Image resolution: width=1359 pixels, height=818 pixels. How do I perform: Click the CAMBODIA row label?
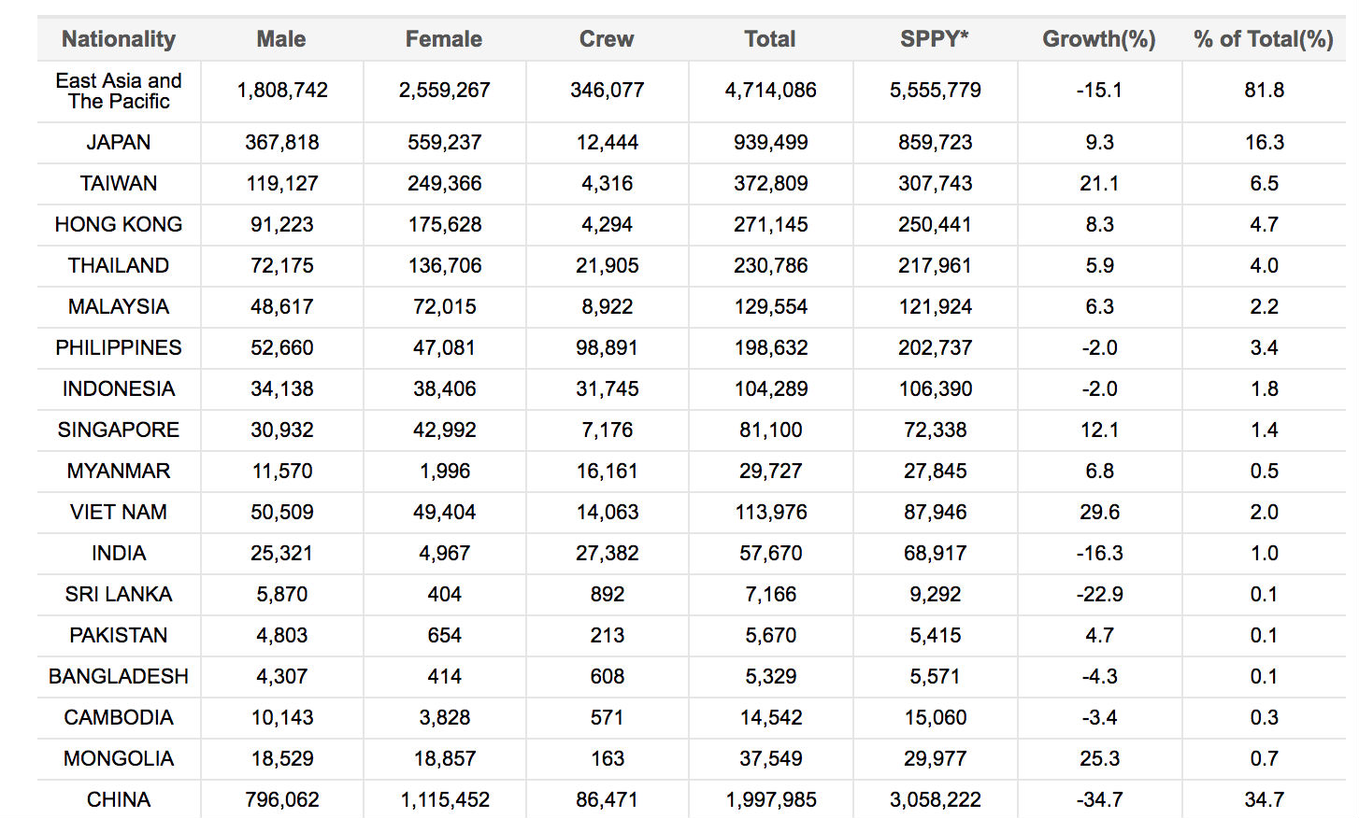(119, 717)
